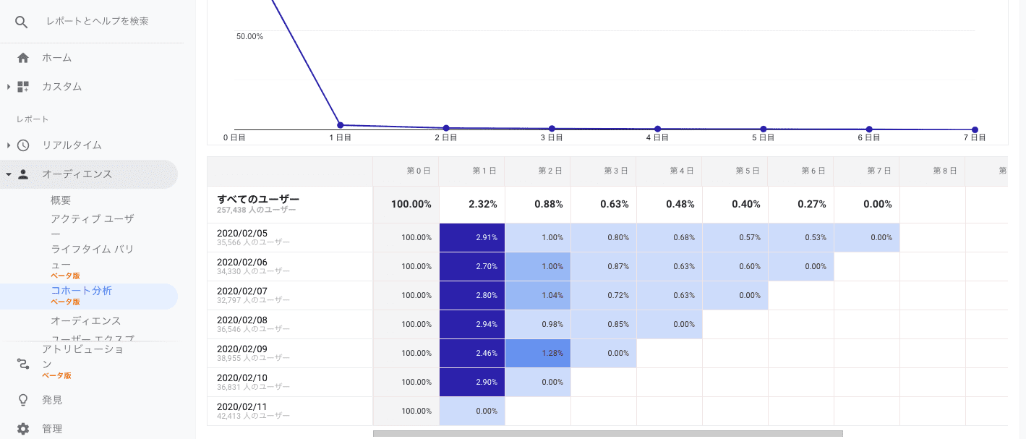The image size is (1026, 439).
Task: Click the Custom (カスタム) dashboard icon
Action: pyautogui.click(x=23, y=87)
